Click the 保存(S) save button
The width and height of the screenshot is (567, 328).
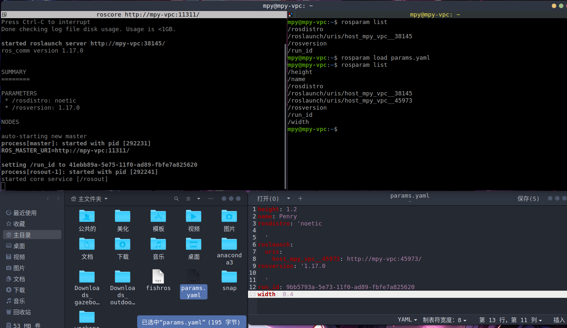click(528, 199)
